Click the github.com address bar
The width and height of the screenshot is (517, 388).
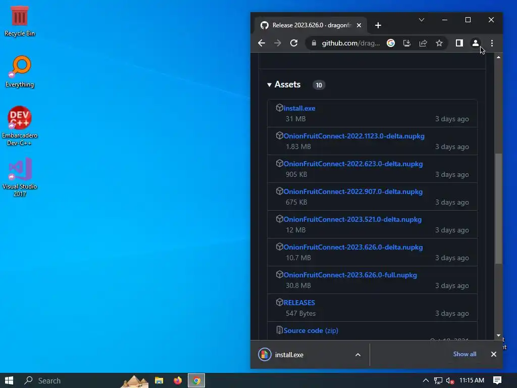click(x=350, y=43)
